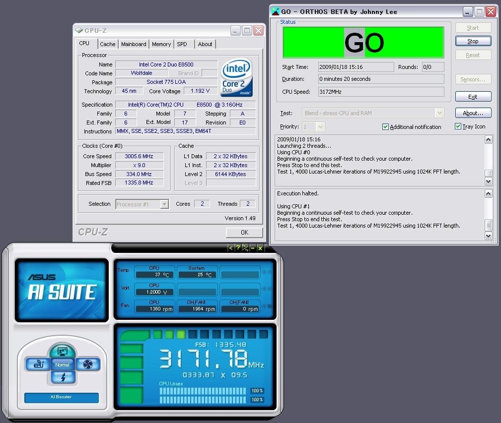Image resolution: width=501 pixels, height=423 pixels.
Task: Click the Duration field '0 minutes 20 seconds'
Action: click(x=381, y=79)
